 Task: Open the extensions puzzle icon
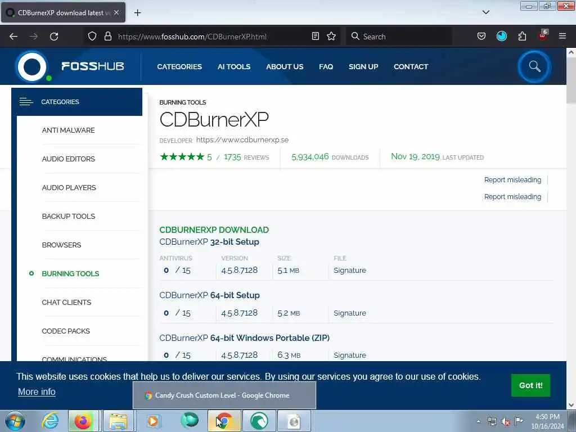click(522, 36)
